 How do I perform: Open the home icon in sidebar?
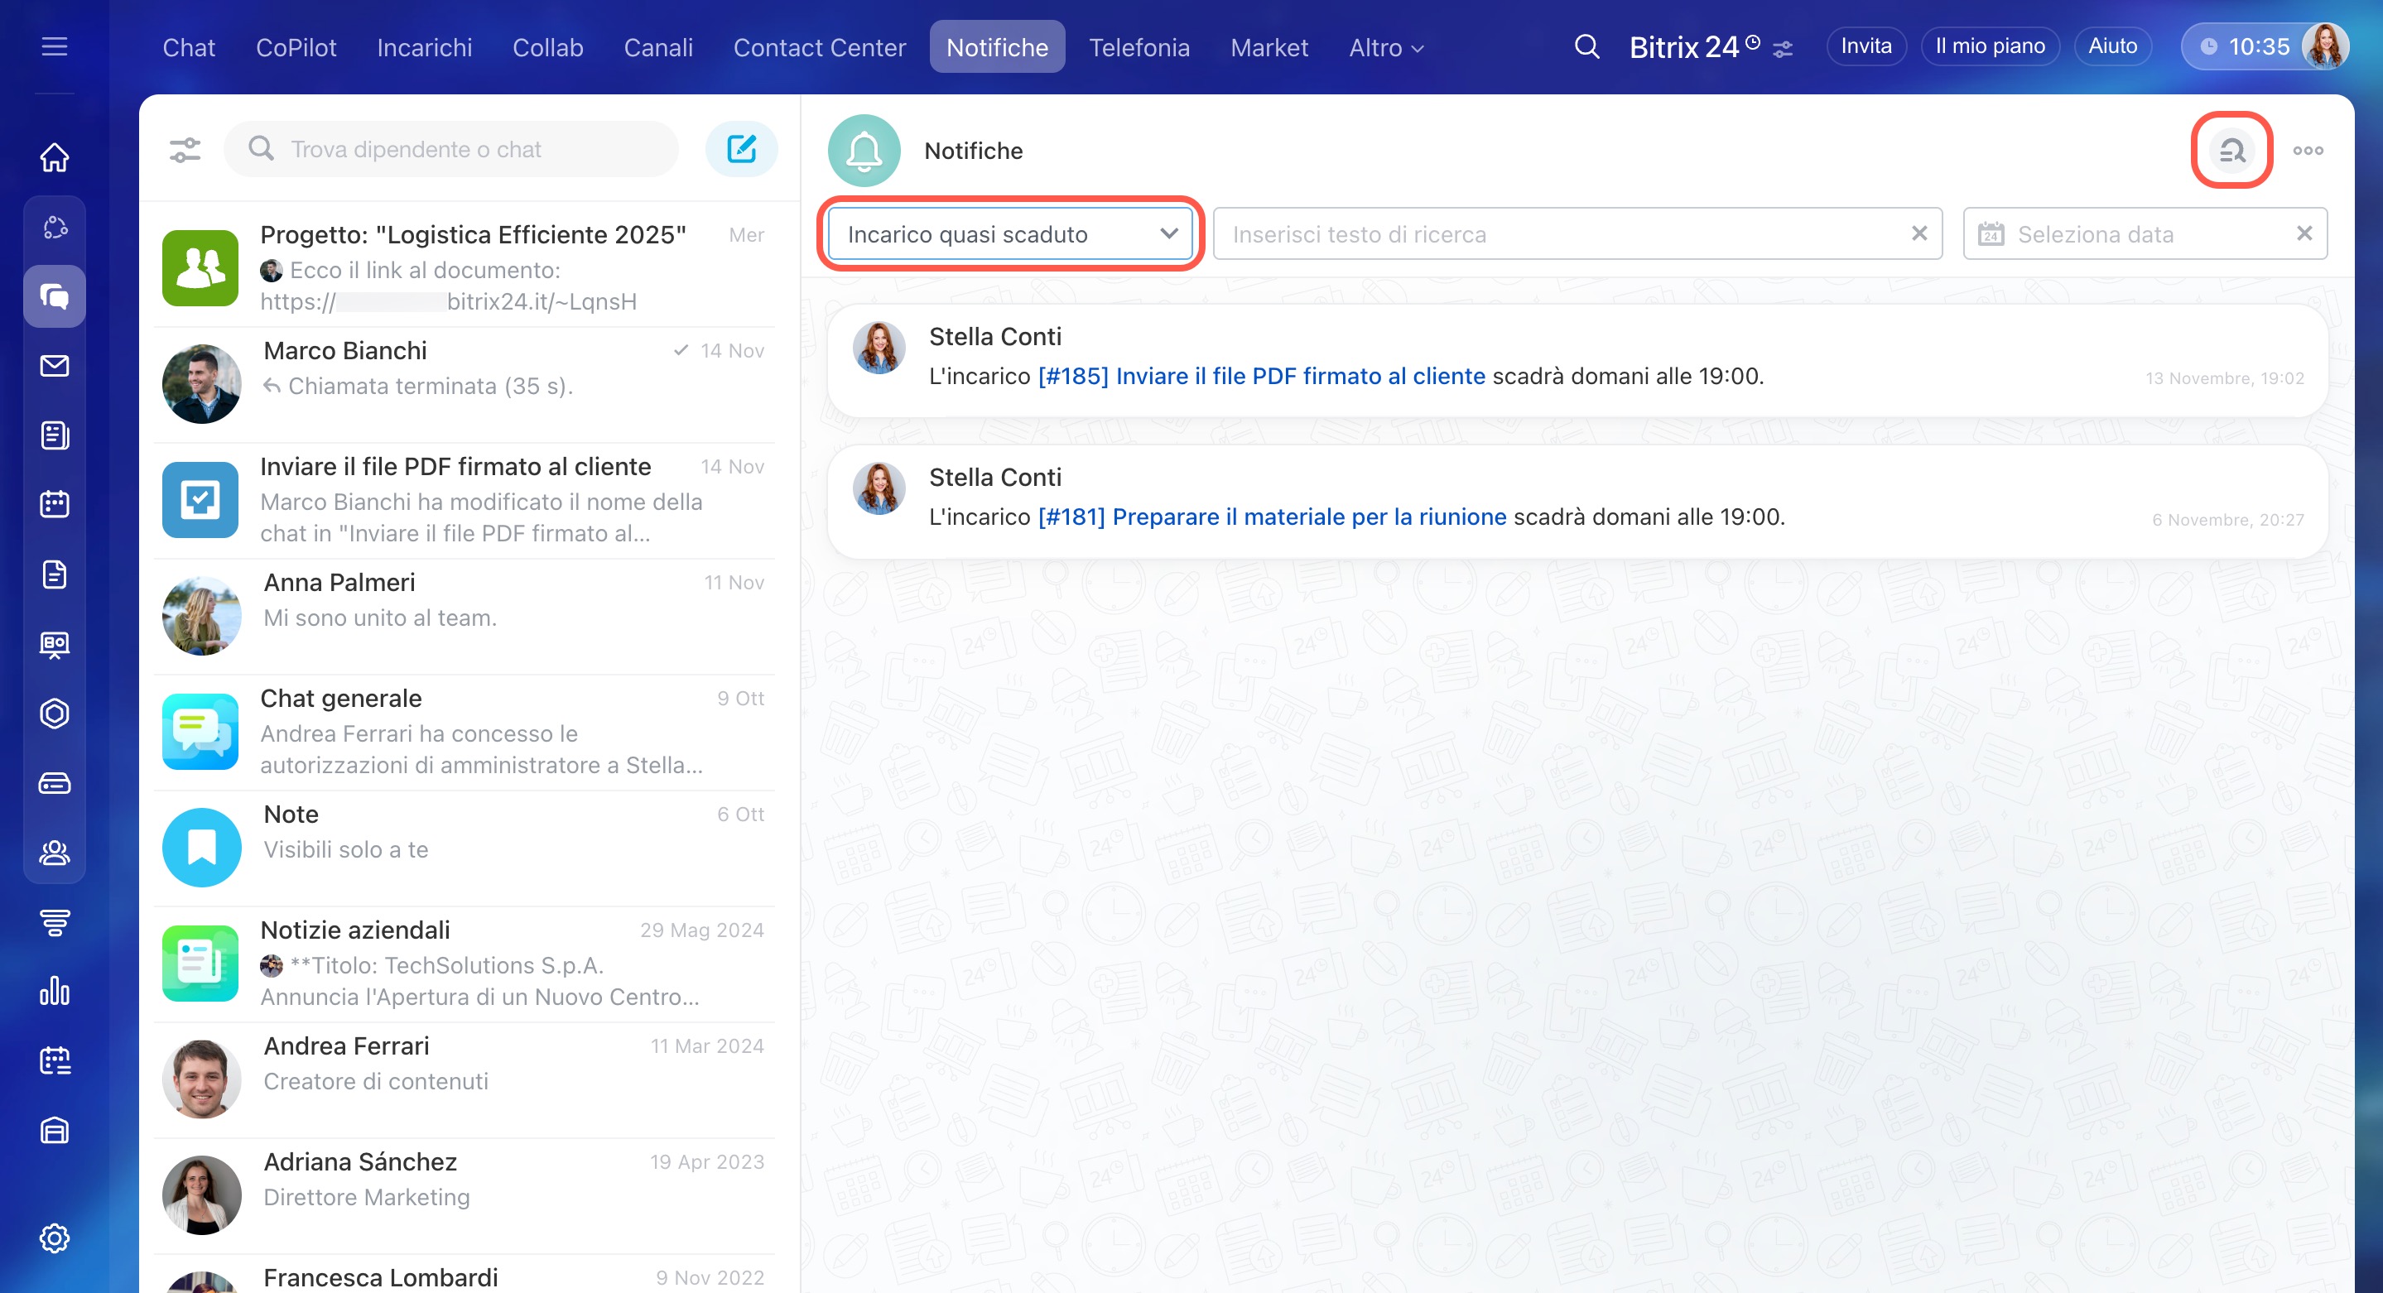pyautogui.click(x=55, y=157)
